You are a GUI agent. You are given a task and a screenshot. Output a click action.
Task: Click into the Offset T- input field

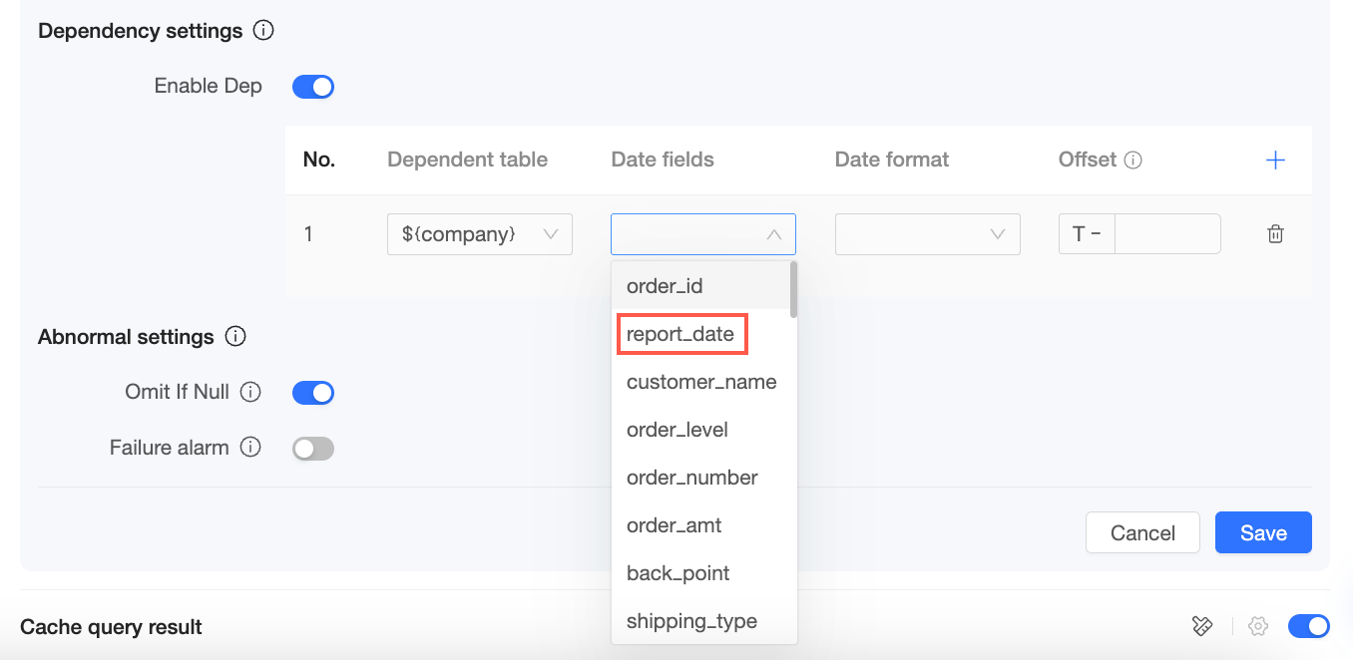[x=1166, y=234]
